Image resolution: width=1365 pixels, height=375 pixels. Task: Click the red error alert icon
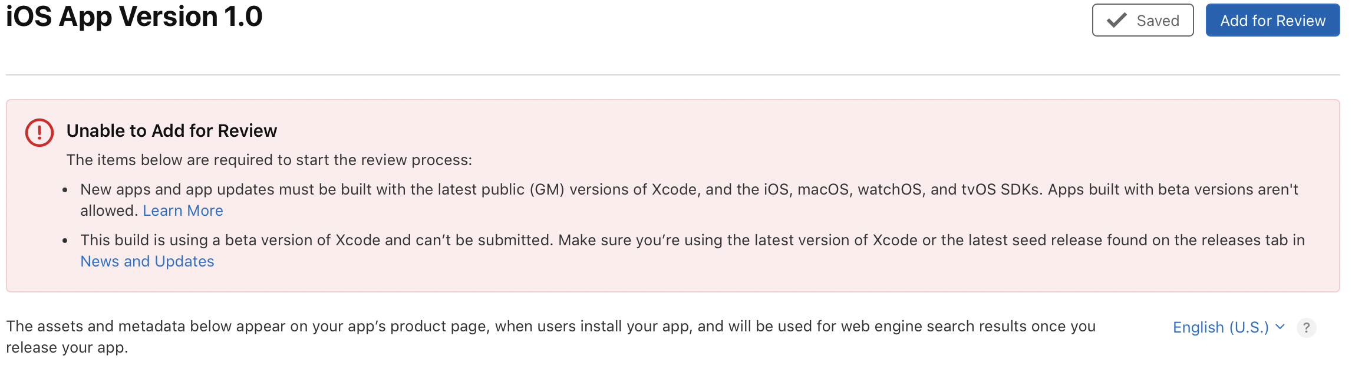pyautogui.click(x=39, y=133)
